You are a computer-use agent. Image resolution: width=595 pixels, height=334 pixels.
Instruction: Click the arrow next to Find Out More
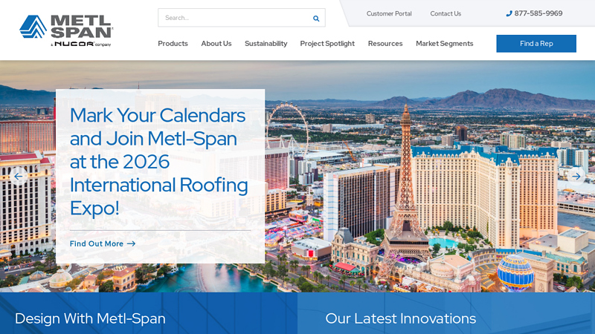(131, 243)
